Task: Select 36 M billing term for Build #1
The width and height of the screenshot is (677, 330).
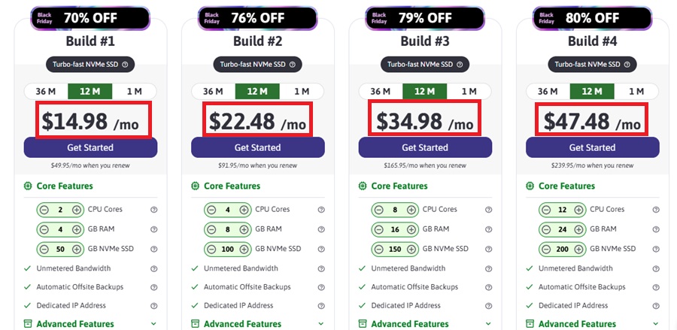Action: tap(46, 92)
